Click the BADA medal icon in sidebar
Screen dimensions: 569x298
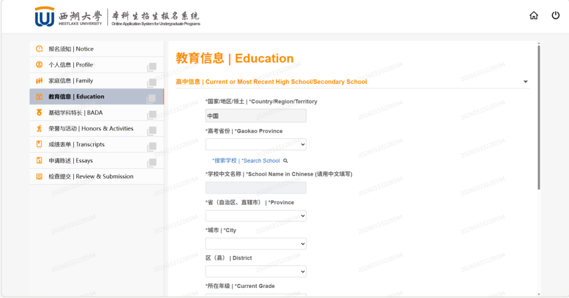[39, 112]
